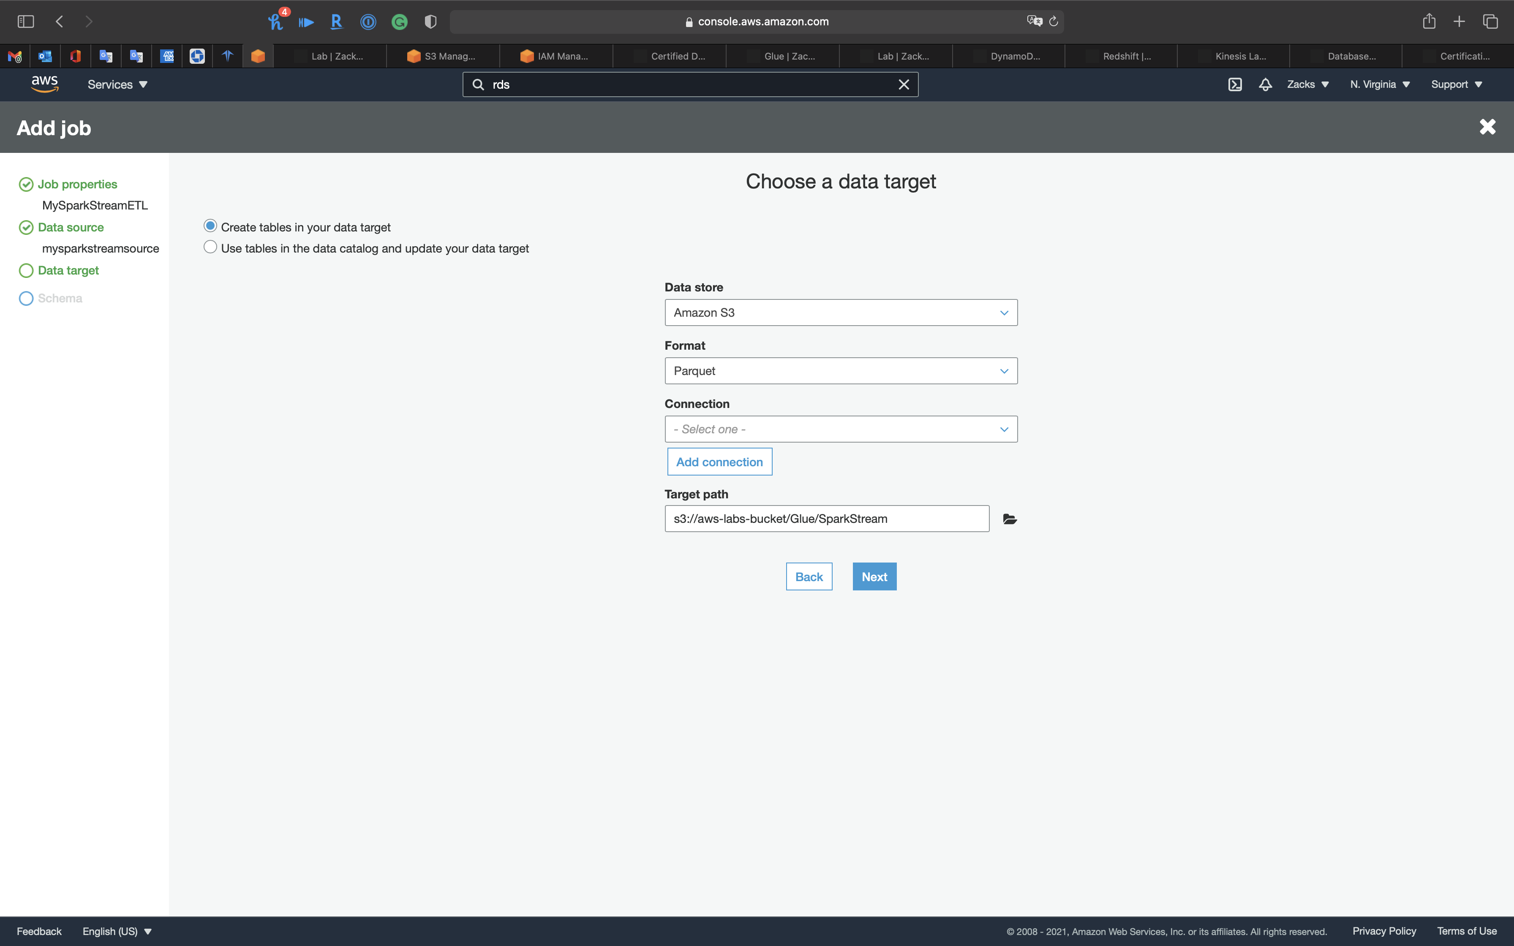This screenshot has width=1514, height=946.
Task: Click the Target path input field
Action: click(826, 519)
